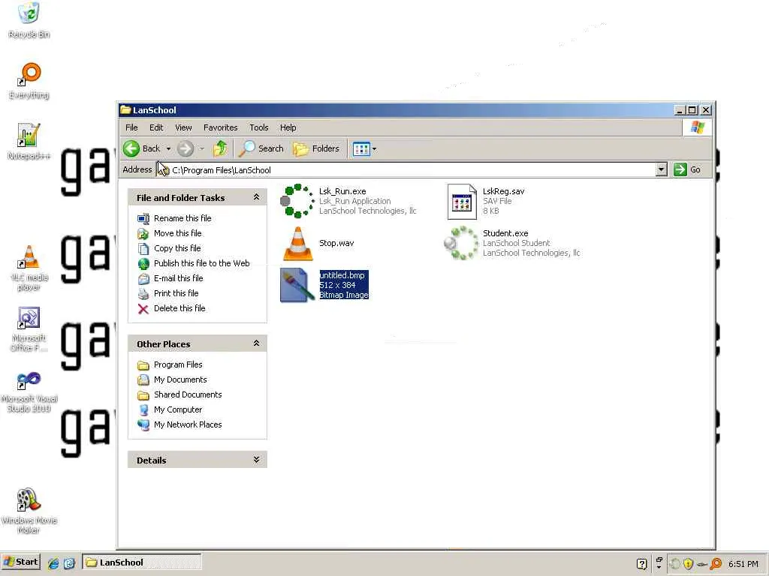Go up one folder level

pyautogui.click(x=220, y=148)
